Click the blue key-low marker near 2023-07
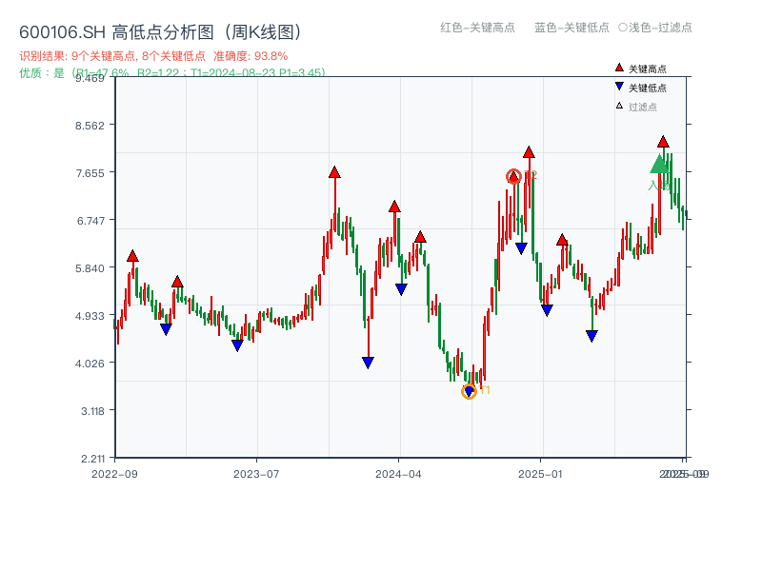Screen dimensions: 762x571 (x=237, y=345)
